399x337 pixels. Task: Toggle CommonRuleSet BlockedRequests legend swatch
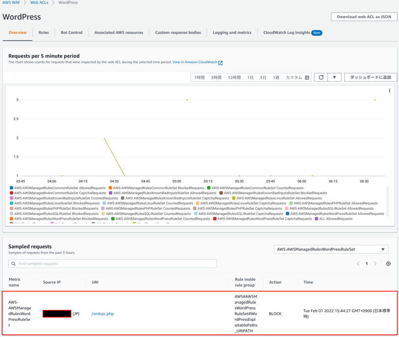(x=110, y=188)
